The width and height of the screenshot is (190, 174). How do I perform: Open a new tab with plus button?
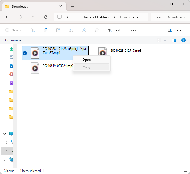pyautogui.click(x=72, y=7)
